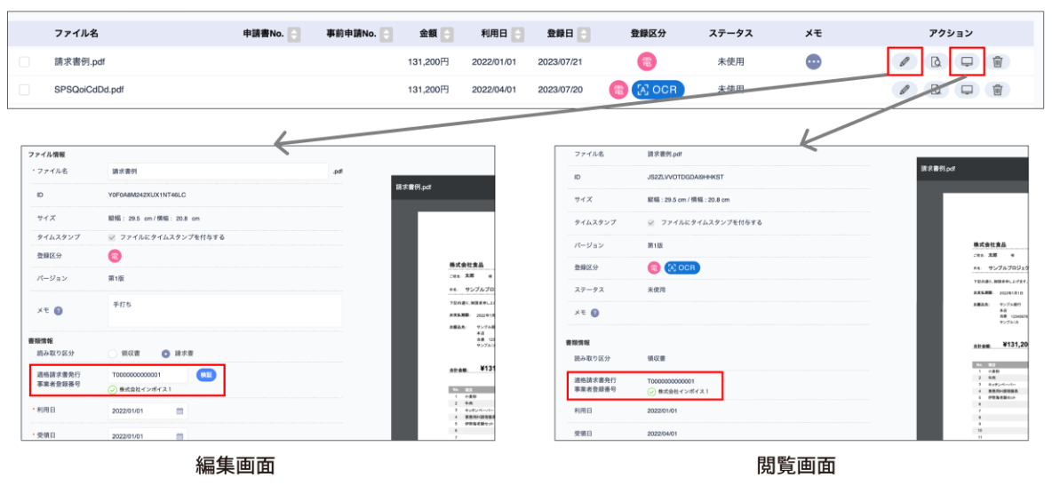Sort by 登録日 column arrows
Screen dimensions: 1052x486
tap(586, 34)
